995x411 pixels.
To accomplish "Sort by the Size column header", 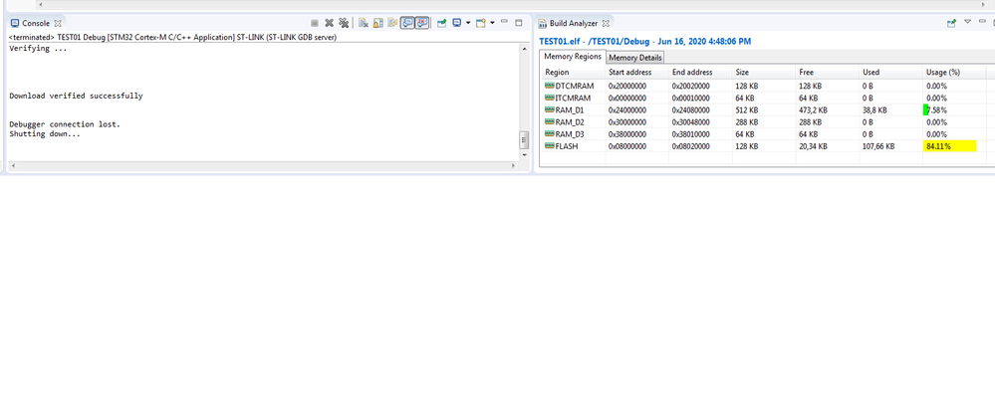I will [763, 73].
